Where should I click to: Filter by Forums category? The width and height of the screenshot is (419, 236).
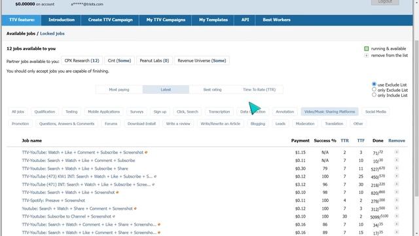point(111,124)
